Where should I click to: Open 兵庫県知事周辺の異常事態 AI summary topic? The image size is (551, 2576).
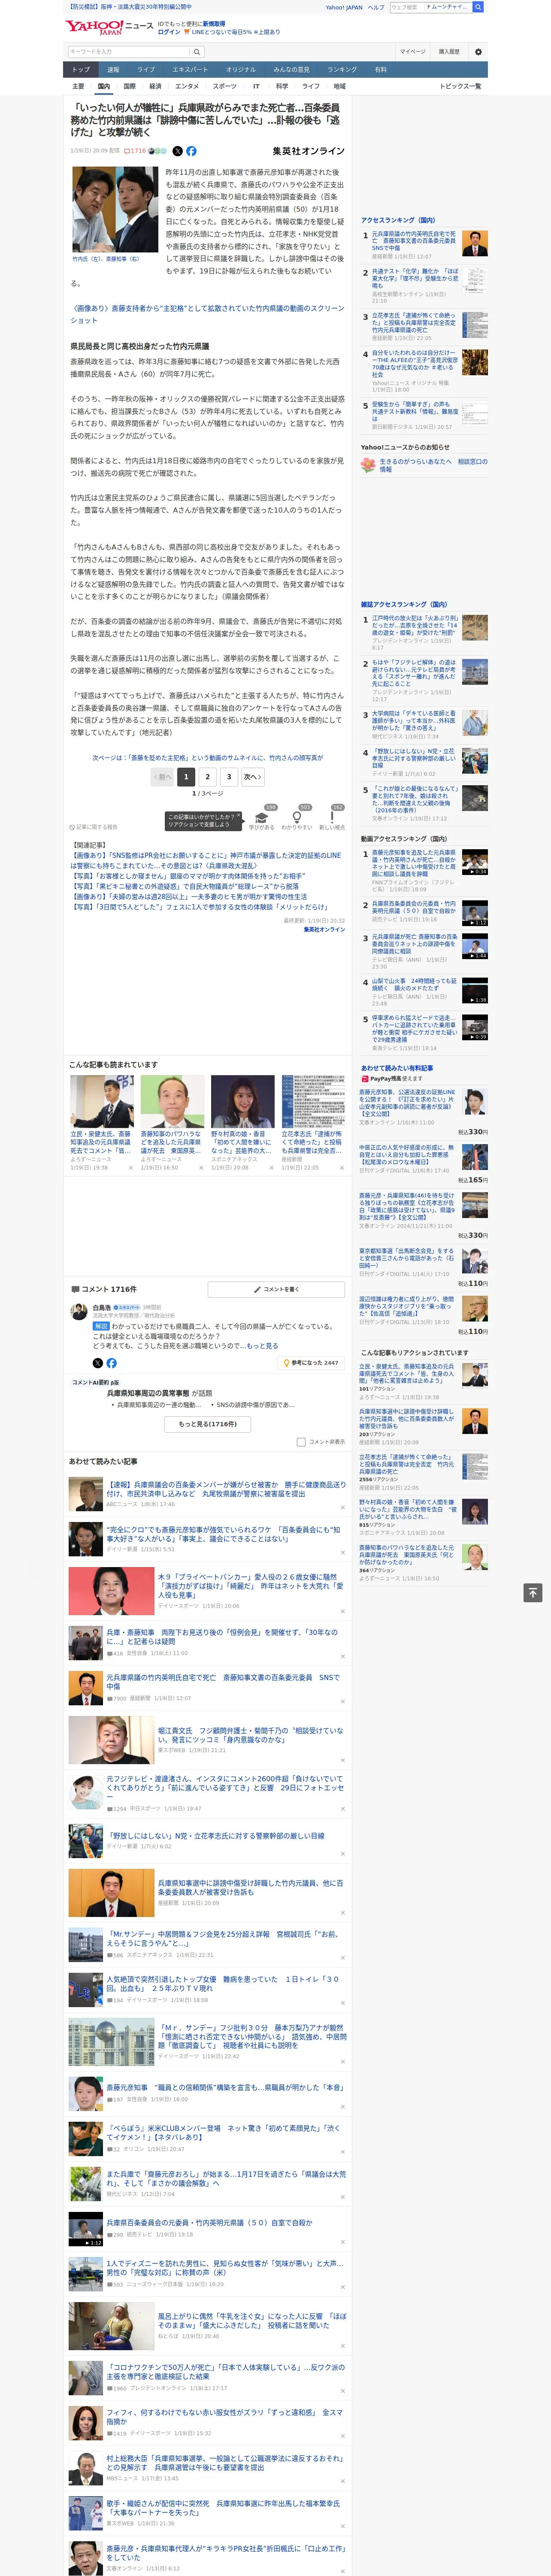coord(147,1393)
